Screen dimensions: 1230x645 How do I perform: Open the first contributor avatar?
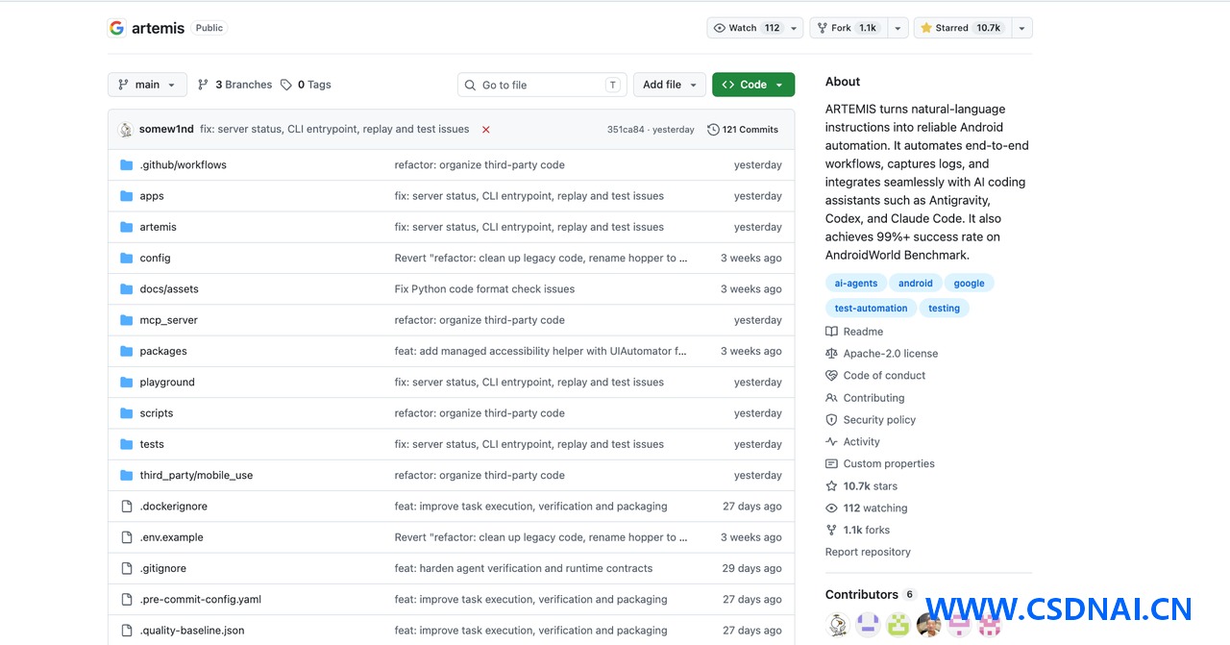[x=838, y=625]
